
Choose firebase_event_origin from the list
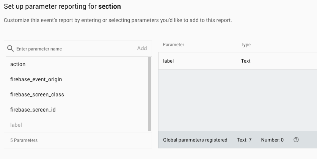click(36, 79)
